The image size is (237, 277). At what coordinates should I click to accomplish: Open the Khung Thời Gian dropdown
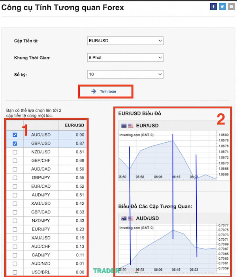click(125, 58)
